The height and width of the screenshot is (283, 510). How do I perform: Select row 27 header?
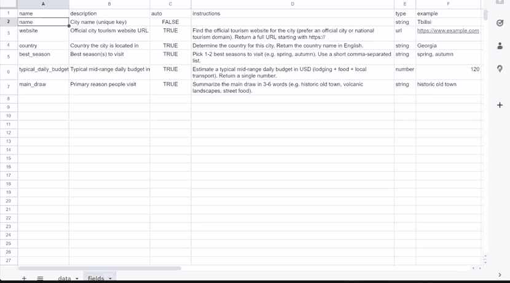pyautogui.click(x=9, y=260)
